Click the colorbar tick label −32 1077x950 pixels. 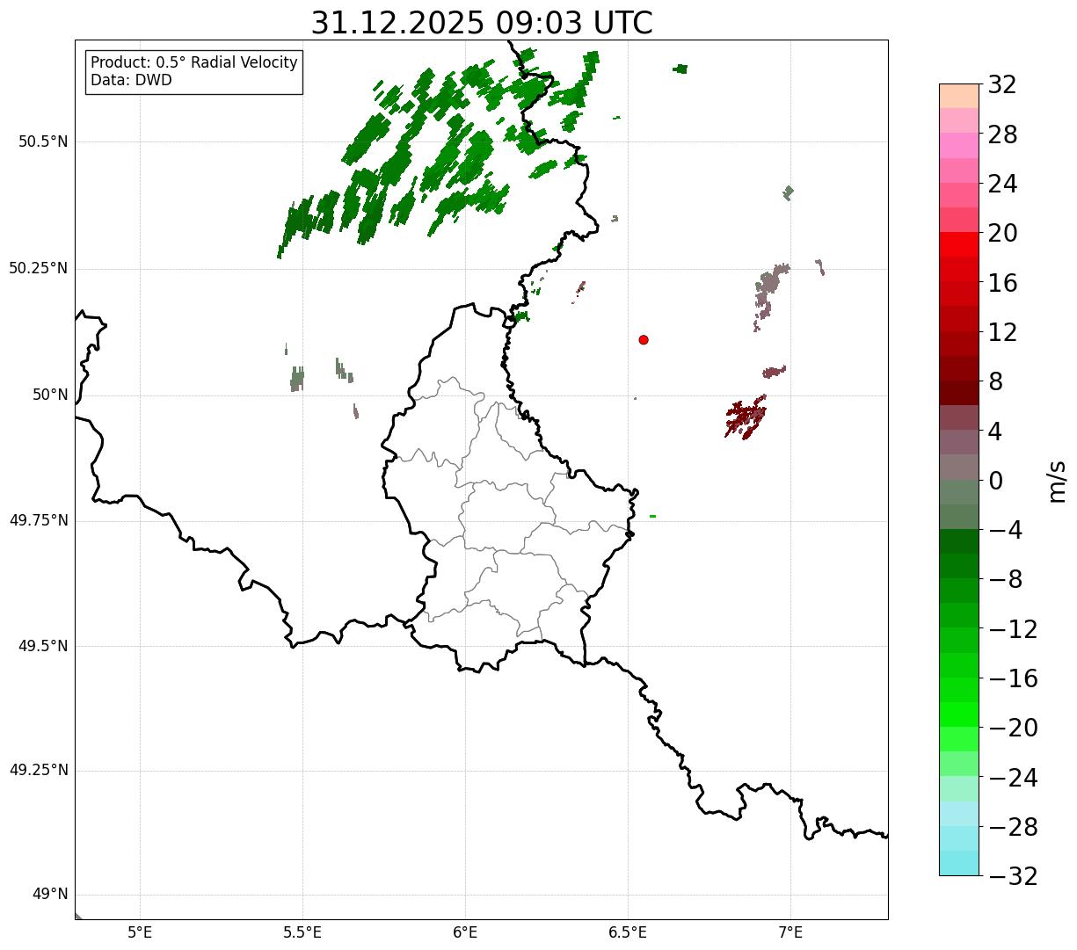click(1013, 876)
